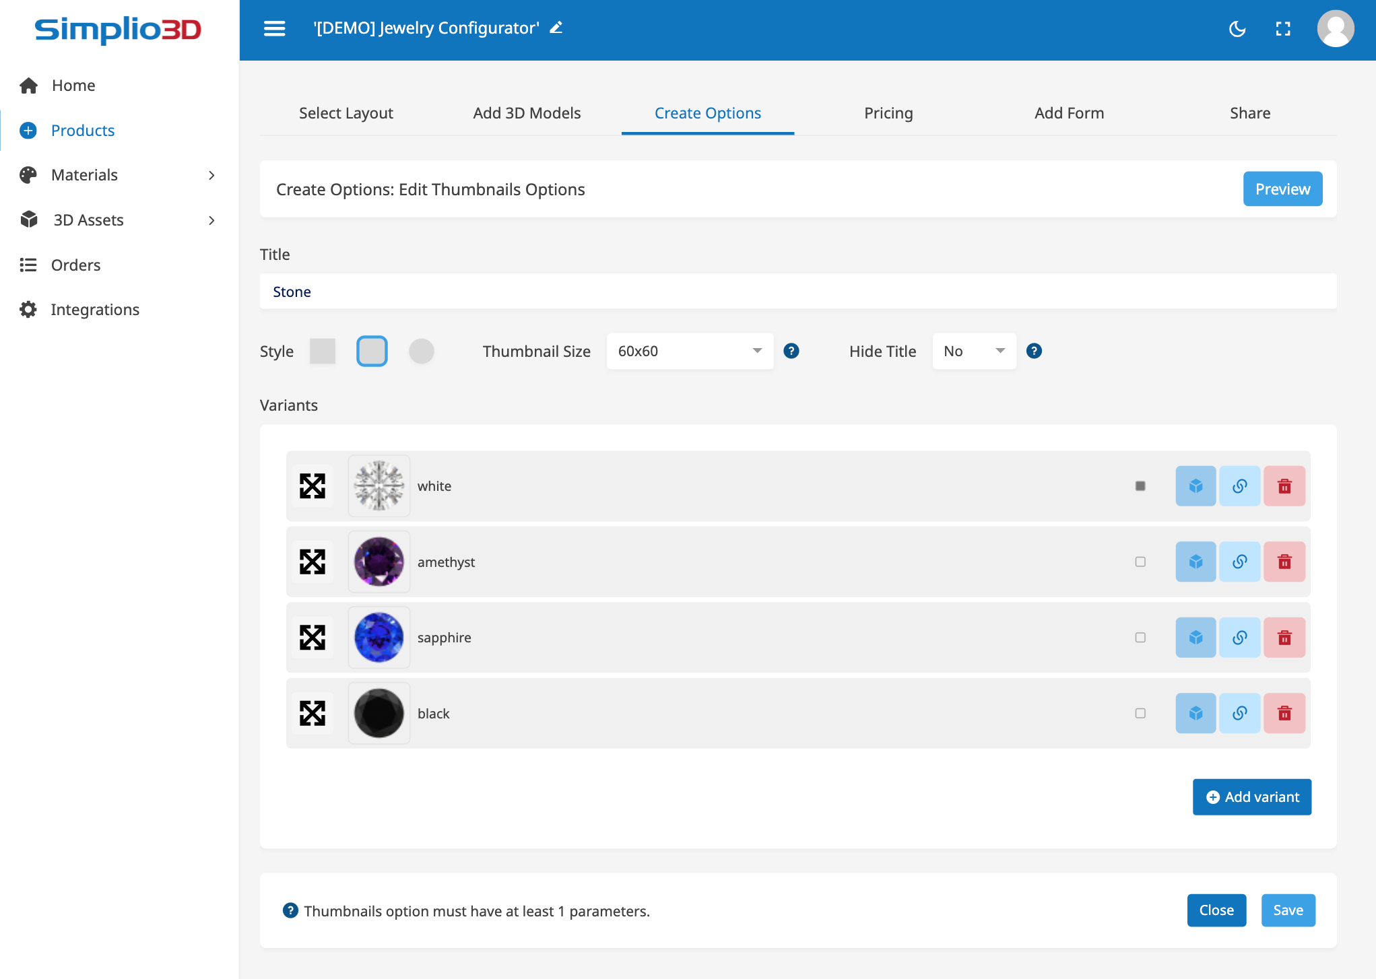This screenshot has width=1376, height=979.
Task: Toggle dark mode moon icon
Action: point(1237,29)
